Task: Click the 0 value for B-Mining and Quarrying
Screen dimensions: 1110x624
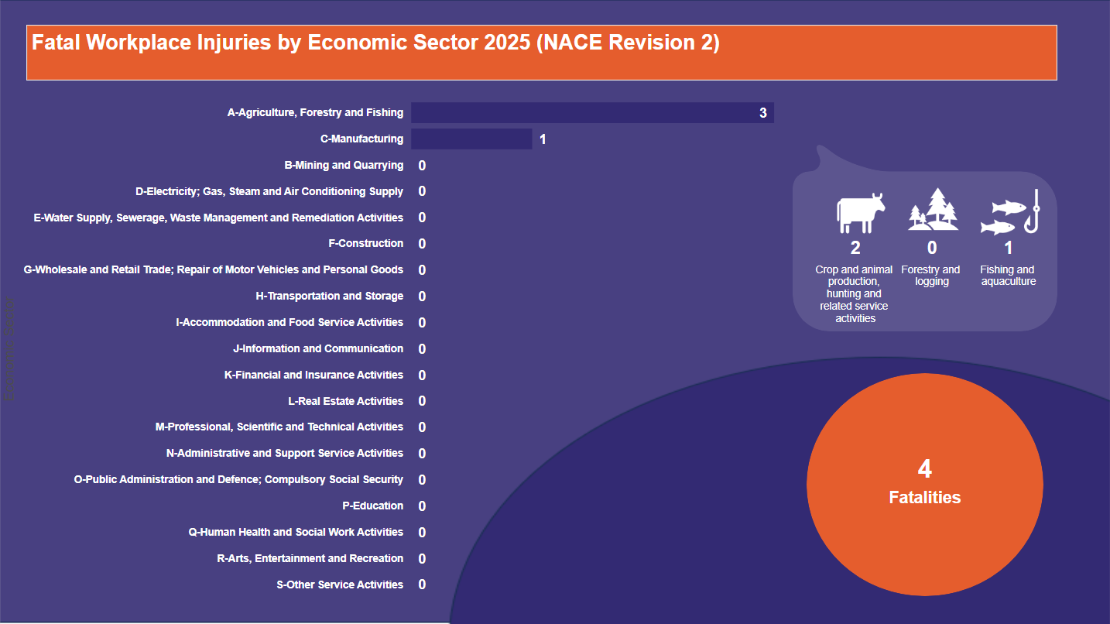Action: tap(422, 166)
